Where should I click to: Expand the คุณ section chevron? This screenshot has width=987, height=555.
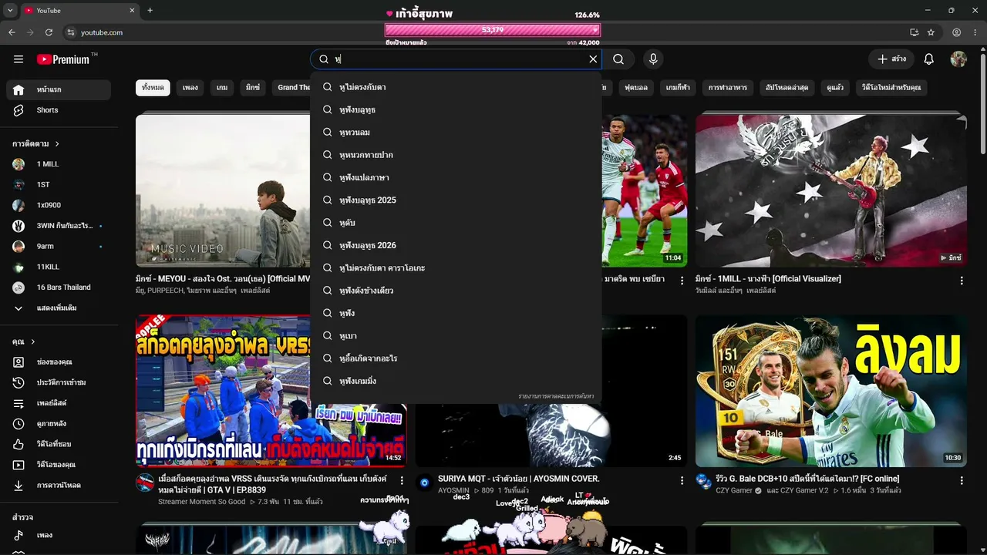tap(33, 341)
